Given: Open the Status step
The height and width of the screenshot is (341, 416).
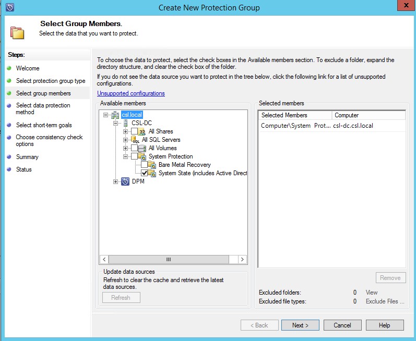Looking at the screenshot, I should pyautogui.click(x=23, y=169).
